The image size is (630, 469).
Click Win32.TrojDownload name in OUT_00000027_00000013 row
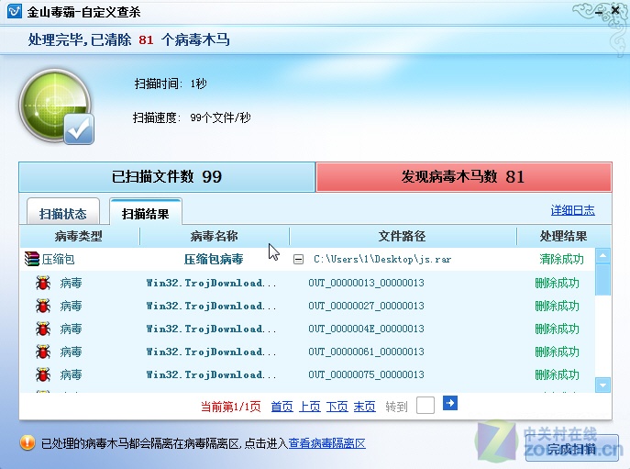211,307
